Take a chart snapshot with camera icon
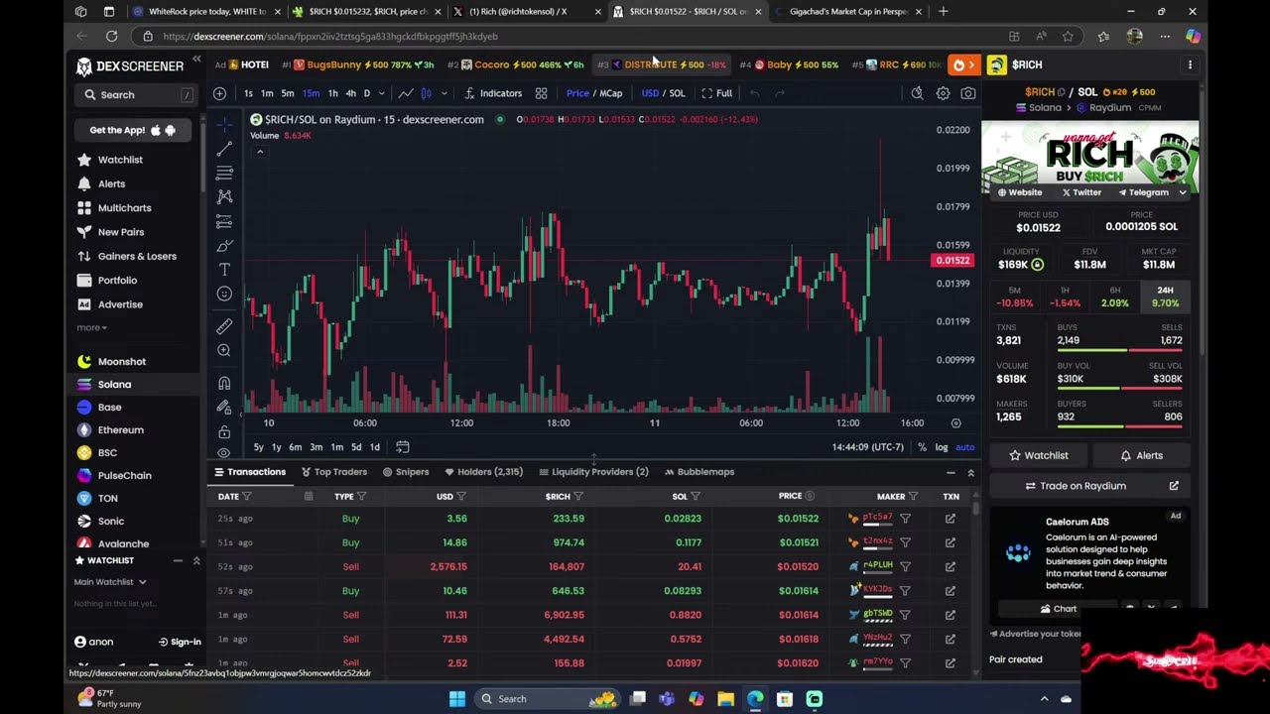This screenshot has width=1270, height=714. (x=967, y=93)
